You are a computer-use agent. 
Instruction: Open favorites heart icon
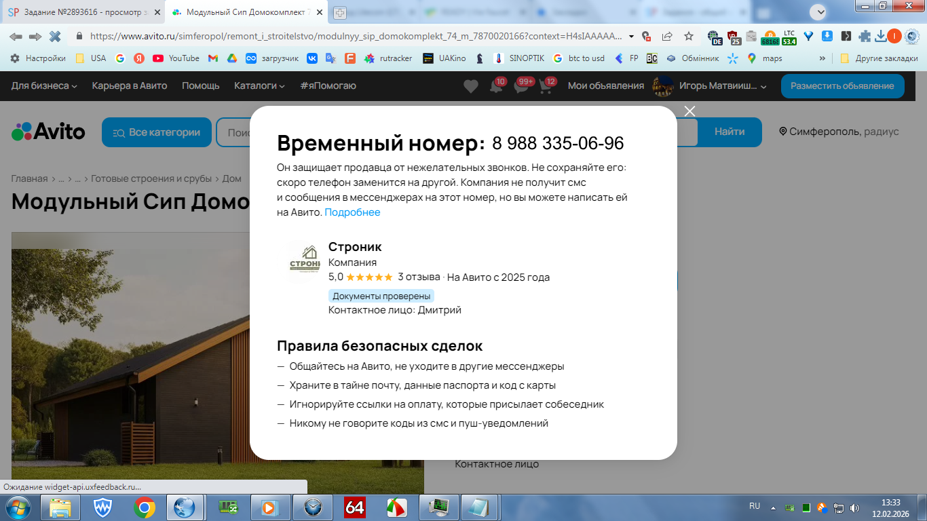click(x=470, y=86)
